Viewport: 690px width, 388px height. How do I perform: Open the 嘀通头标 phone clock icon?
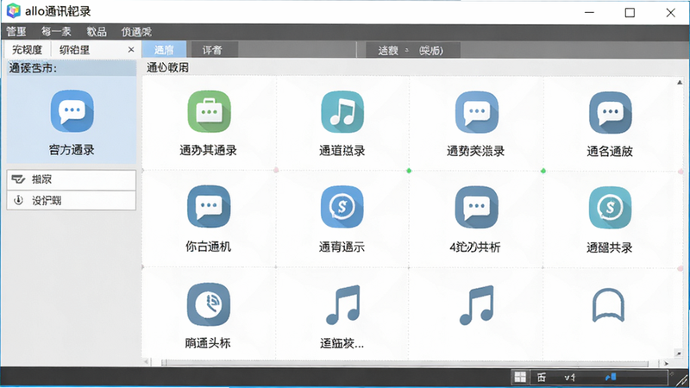coord(209,304)
